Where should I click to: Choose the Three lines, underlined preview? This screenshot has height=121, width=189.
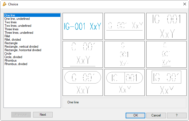(x=166, y=54)
